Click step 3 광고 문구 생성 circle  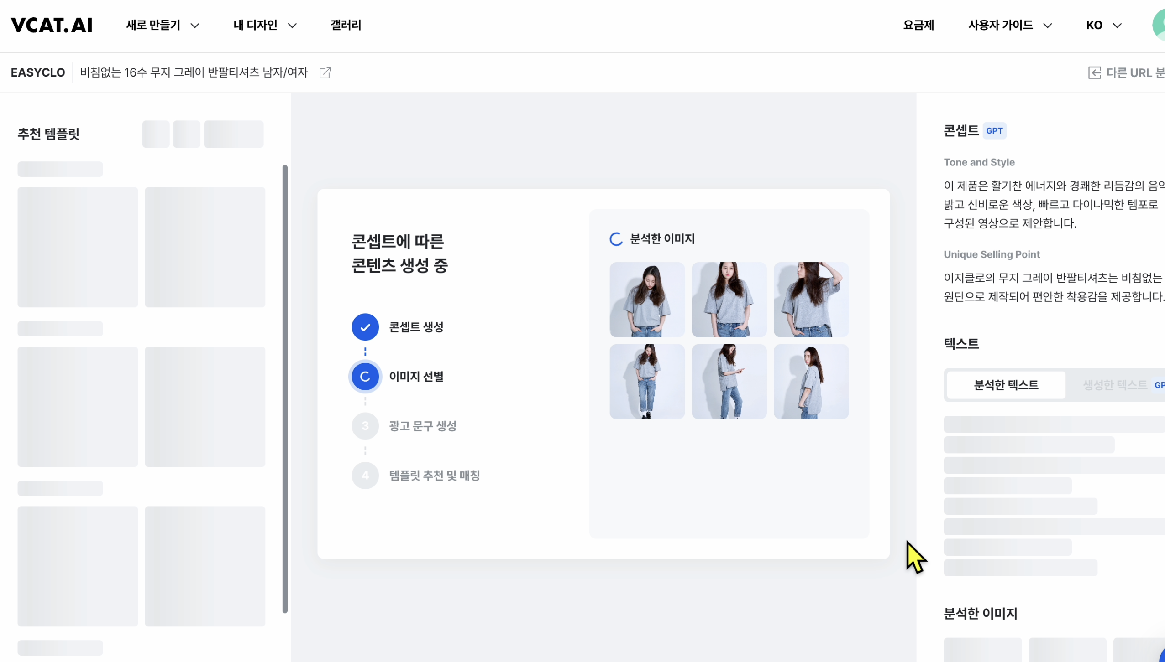[x=365, y=426]
